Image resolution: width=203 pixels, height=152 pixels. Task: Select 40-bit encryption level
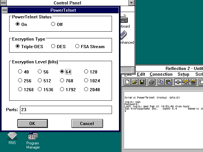click(23, 72)
